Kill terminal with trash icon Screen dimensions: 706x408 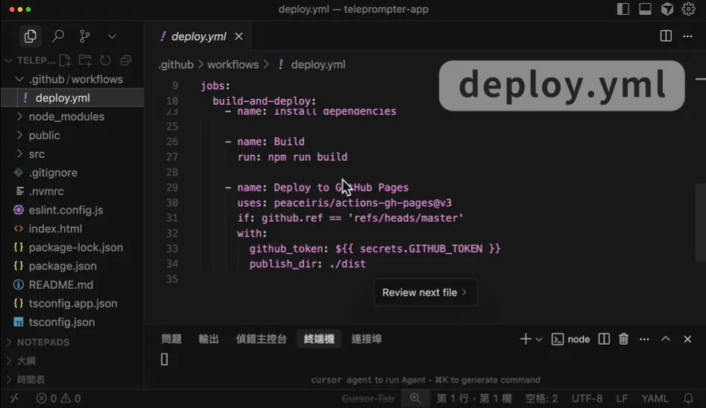tap(623, 340)
